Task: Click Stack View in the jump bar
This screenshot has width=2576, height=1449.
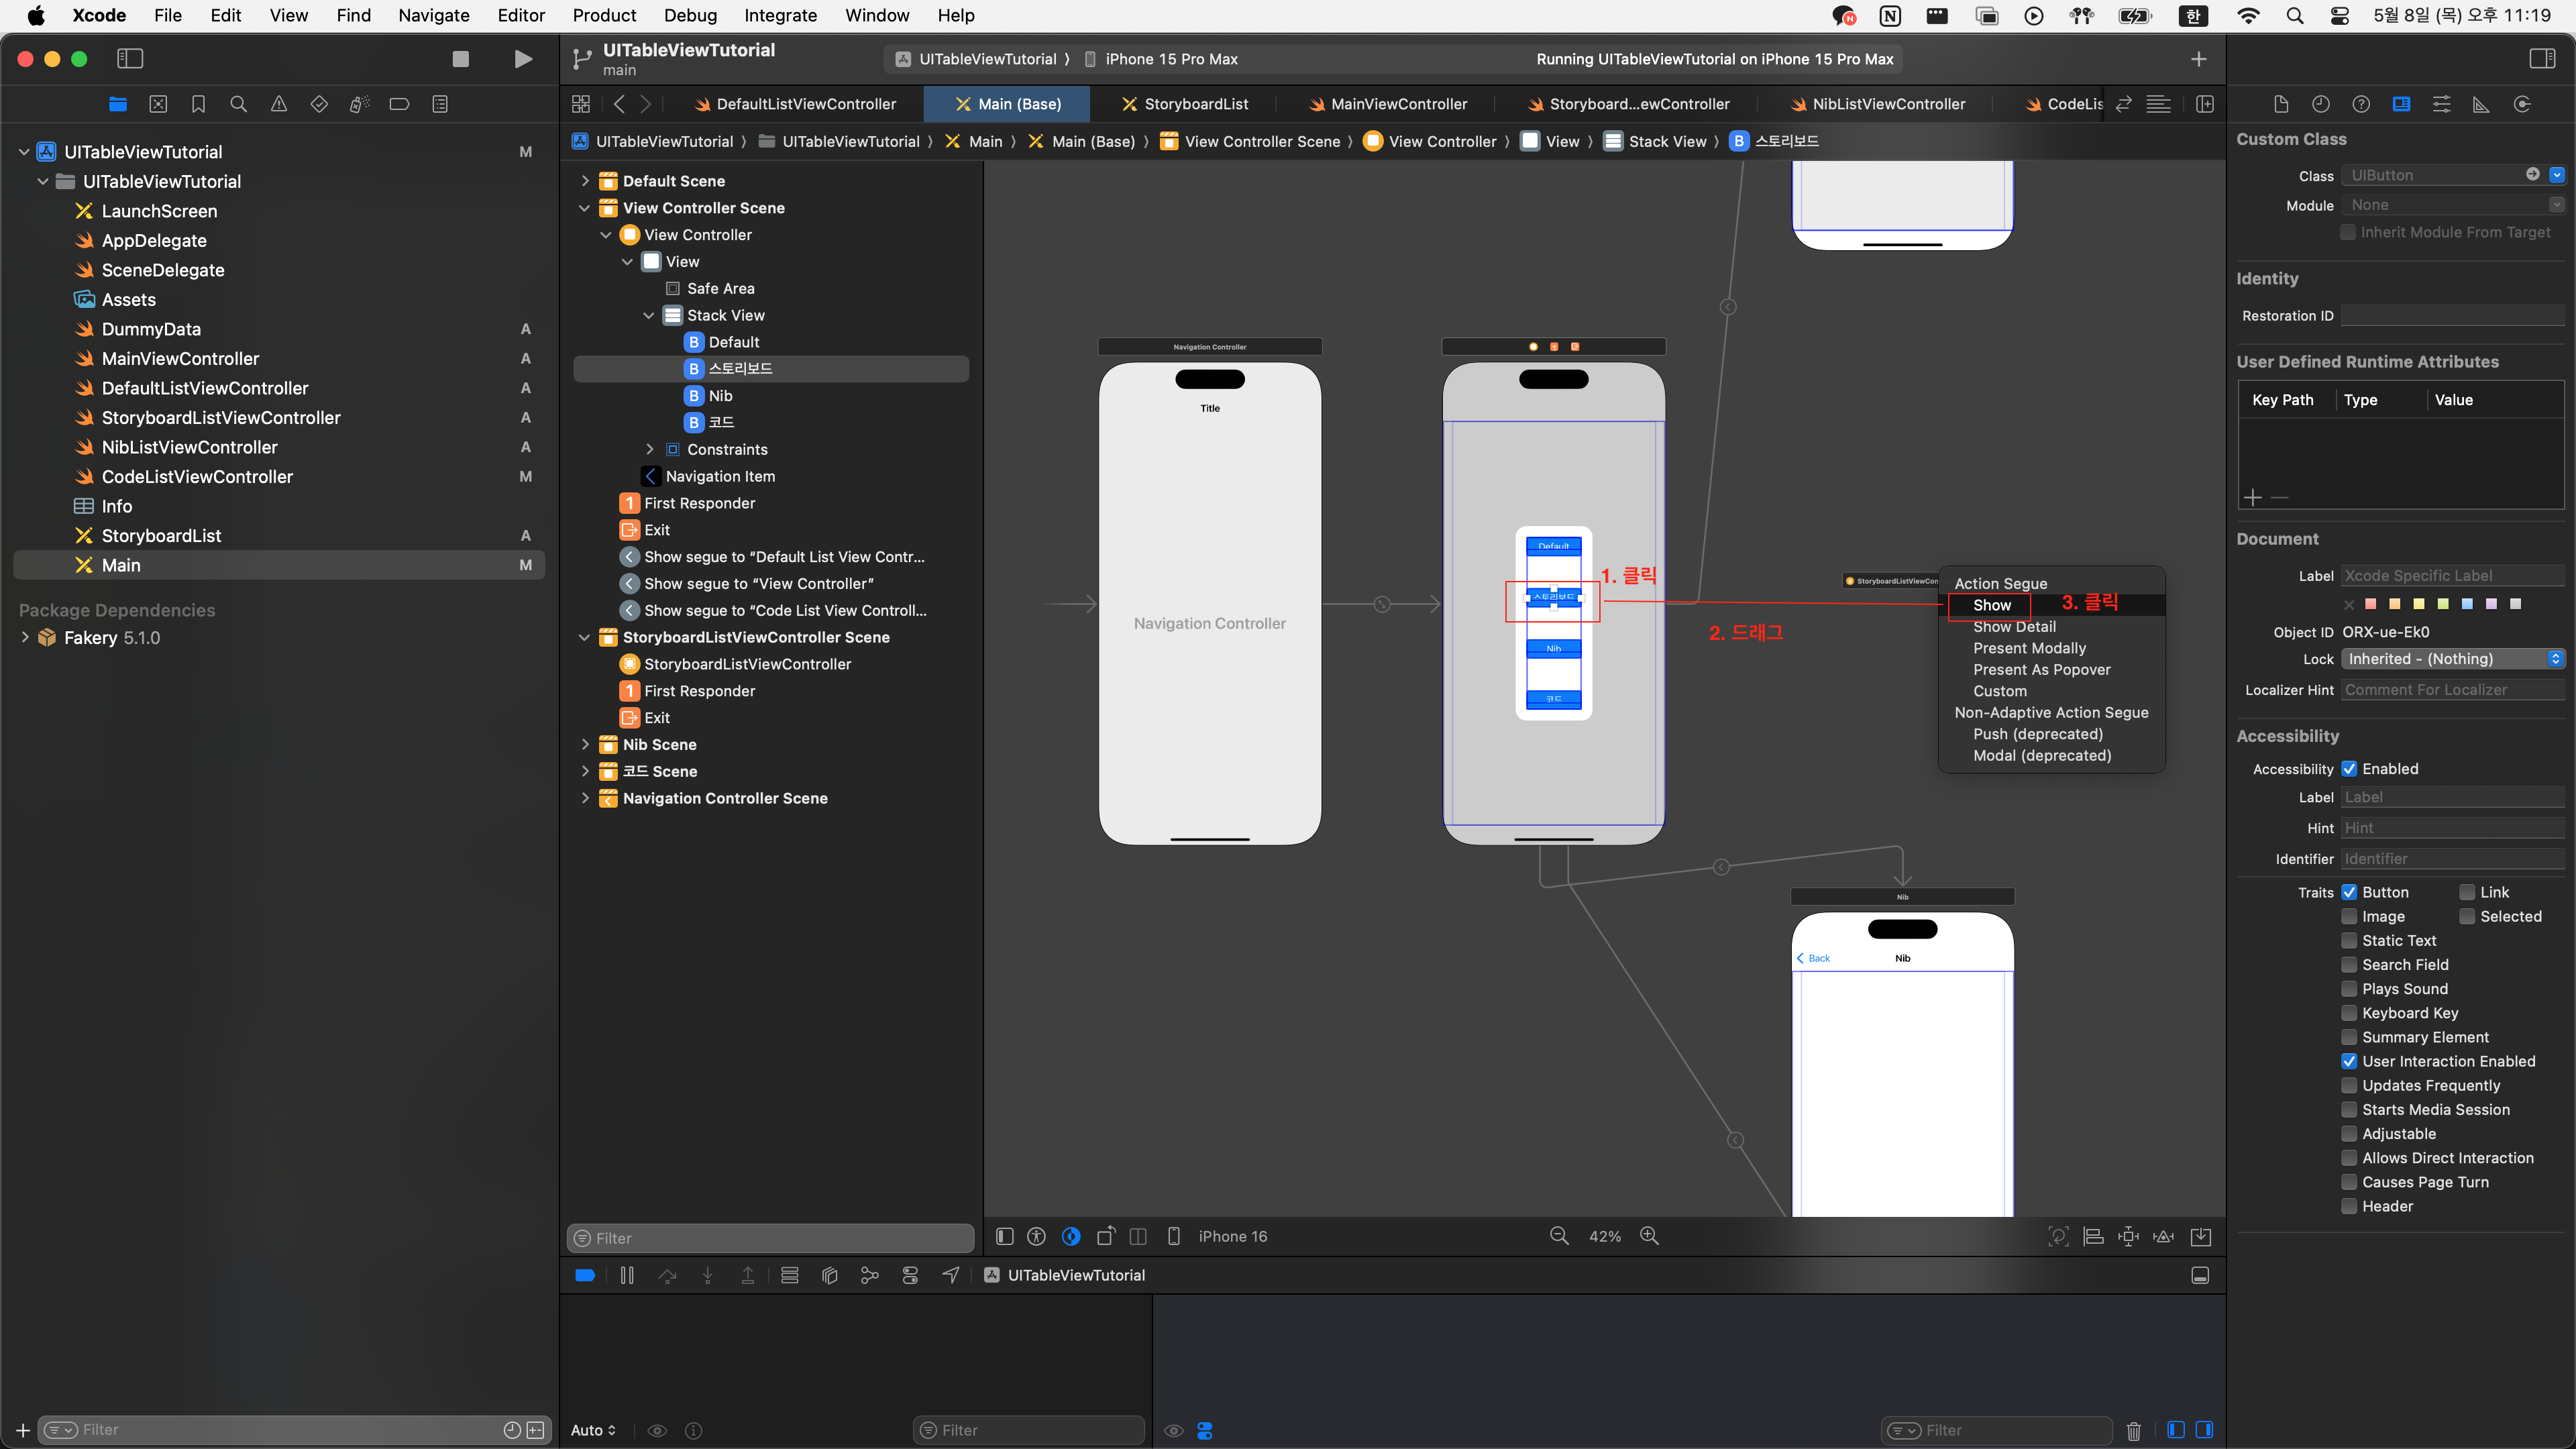Action: pos(1656,141)
